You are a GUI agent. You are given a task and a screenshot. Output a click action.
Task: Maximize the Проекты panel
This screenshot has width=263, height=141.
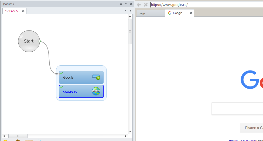coord(121,4)
